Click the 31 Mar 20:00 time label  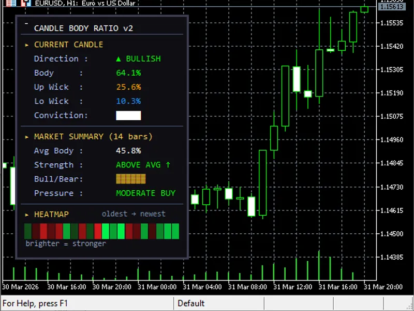[x=383, y=287]
